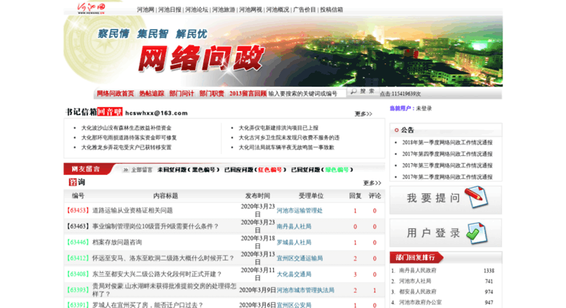Open ranking entry 南丹县人民政府
This screenshot has height=308, width=566.
[417, 270]
